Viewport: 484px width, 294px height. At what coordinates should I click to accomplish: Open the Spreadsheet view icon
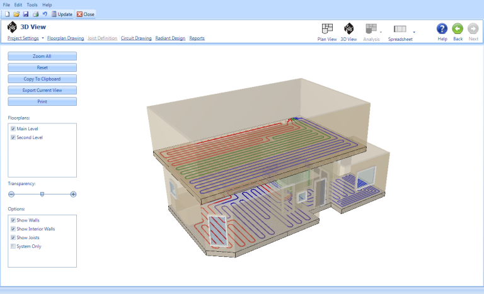400,29
